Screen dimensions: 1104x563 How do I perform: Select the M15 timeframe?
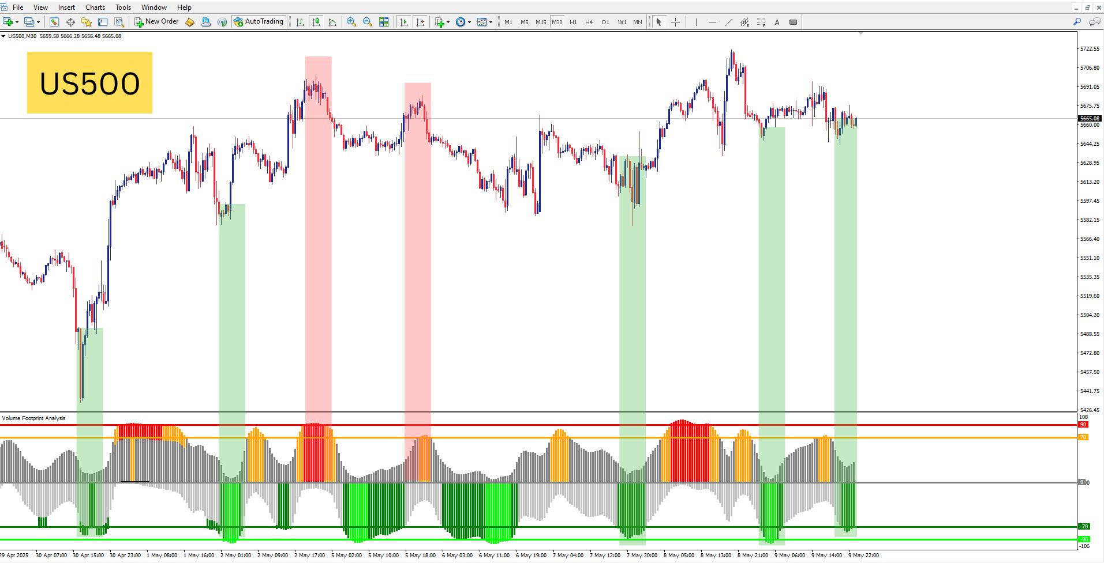(541, 22)
